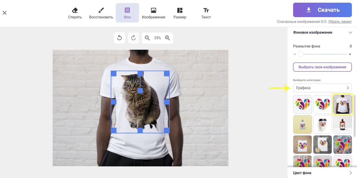Screen dimensions: 357x178
Task: Open the Текст tool
Action: (206, 13)
